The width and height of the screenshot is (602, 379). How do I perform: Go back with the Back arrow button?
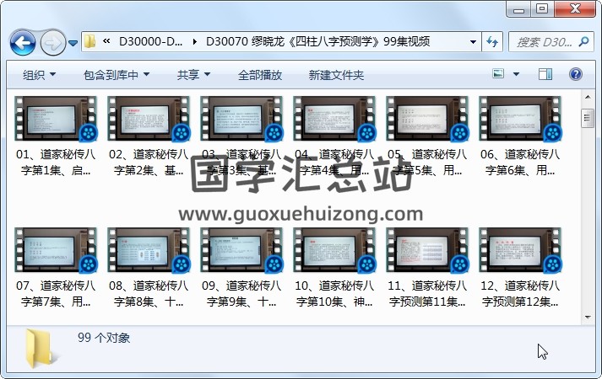(x=23, y=42)
